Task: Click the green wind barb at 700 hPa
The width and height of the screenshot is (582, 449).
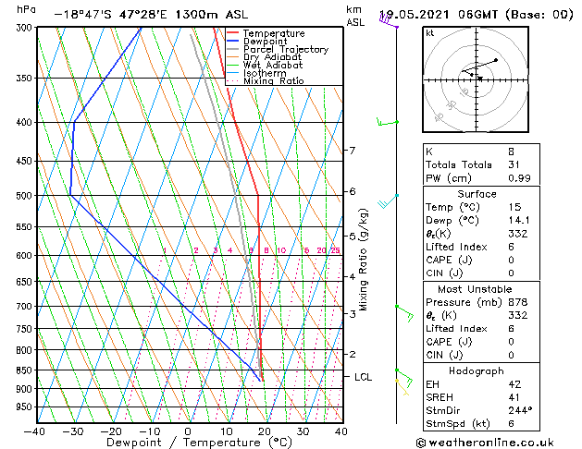Action: point(405,313)
